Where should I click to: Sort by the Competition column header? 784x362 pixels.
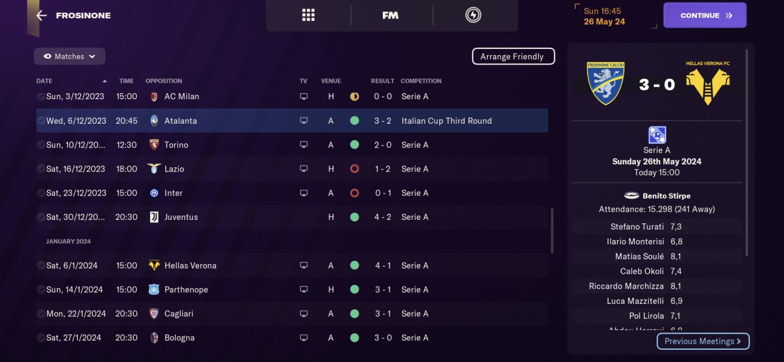coord(421,81)
